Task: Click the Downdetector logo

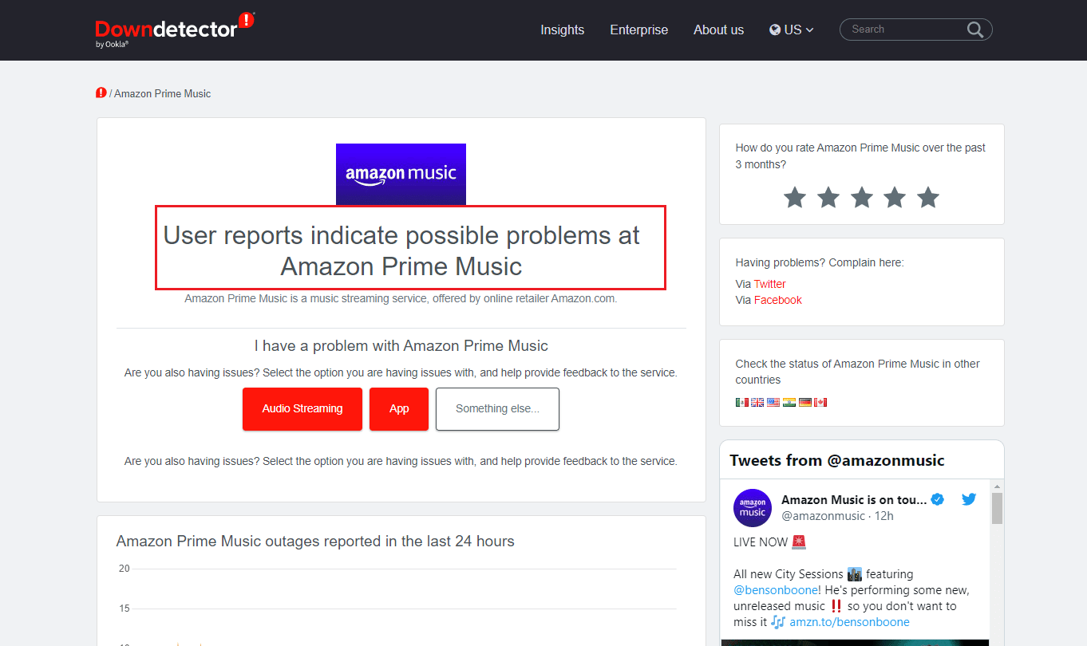Action: [x=174, y=30]
